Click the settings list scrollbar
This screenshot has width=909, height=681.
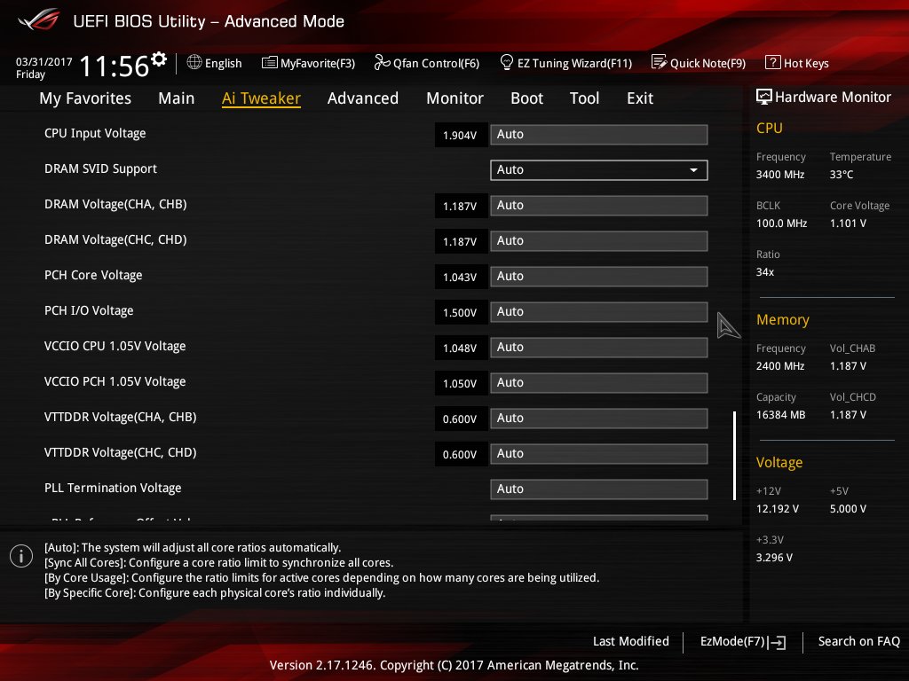point(734,455)
